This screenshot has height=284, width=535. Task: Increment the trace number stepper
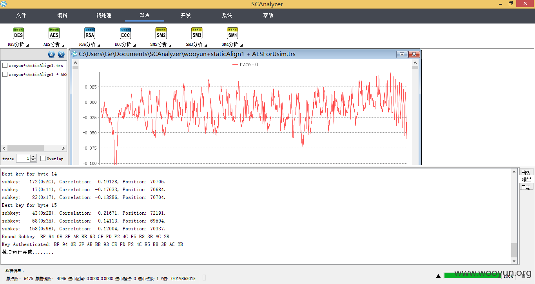pos(33,157)
